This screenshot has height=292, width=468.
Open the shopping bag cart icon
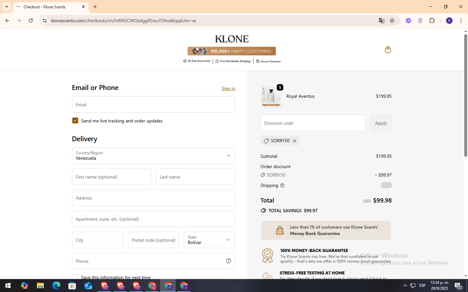388,49
